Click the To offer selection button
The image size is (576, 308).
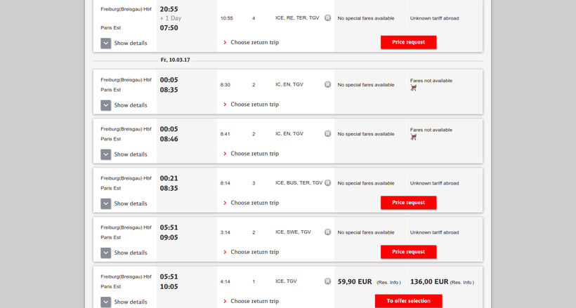click(408, 300)
